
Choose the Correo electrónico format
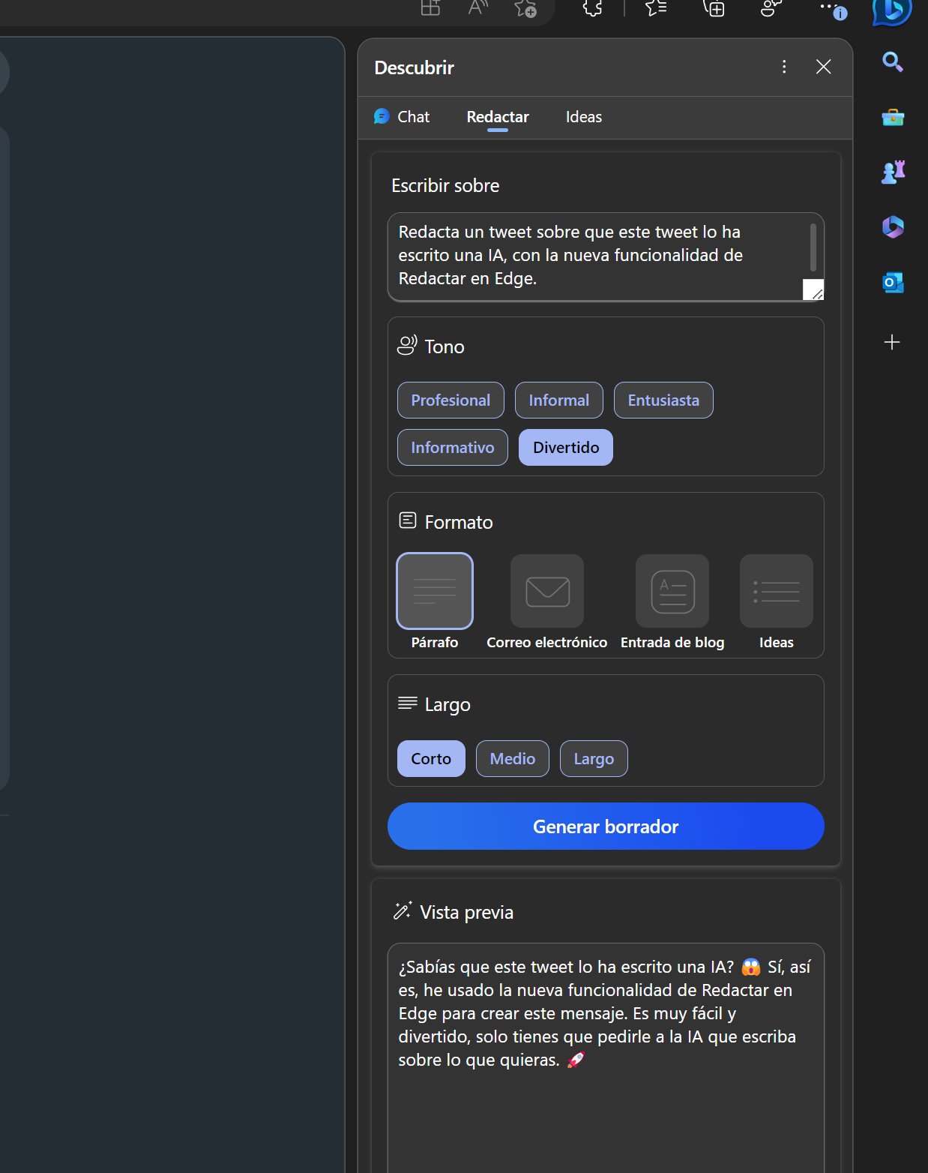point(547,591)
